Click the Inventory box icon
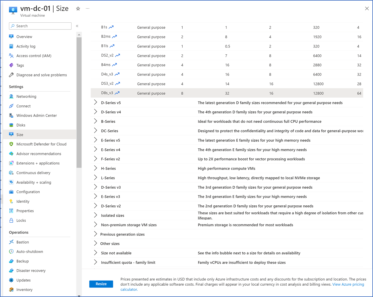 coord(11,290)
